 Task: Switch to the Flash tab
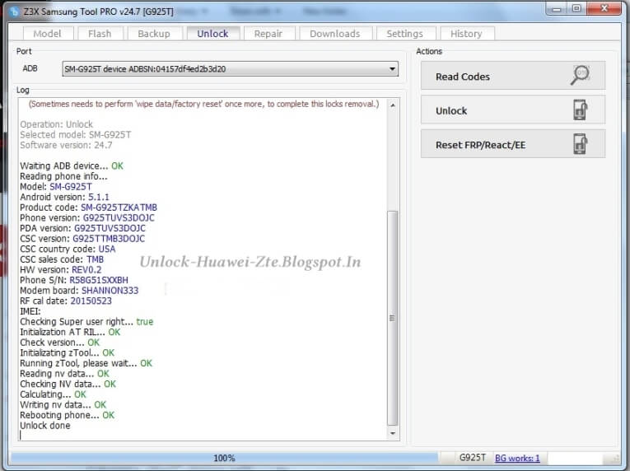pos(100,34)
